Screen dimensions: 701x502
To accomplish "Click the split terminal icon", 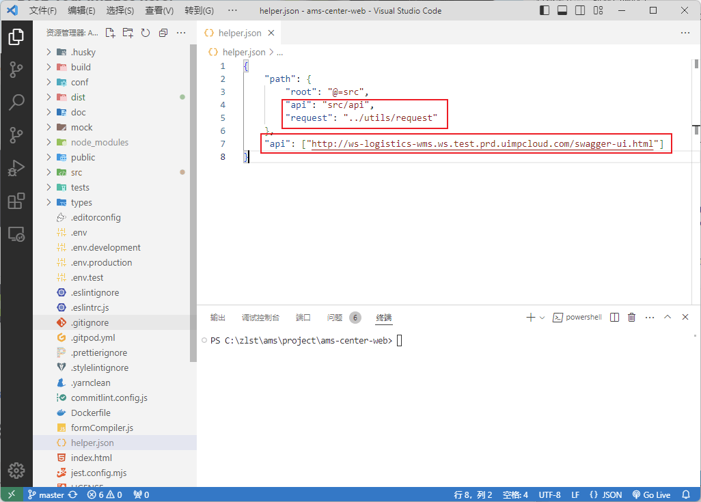I will click(613, 317).
